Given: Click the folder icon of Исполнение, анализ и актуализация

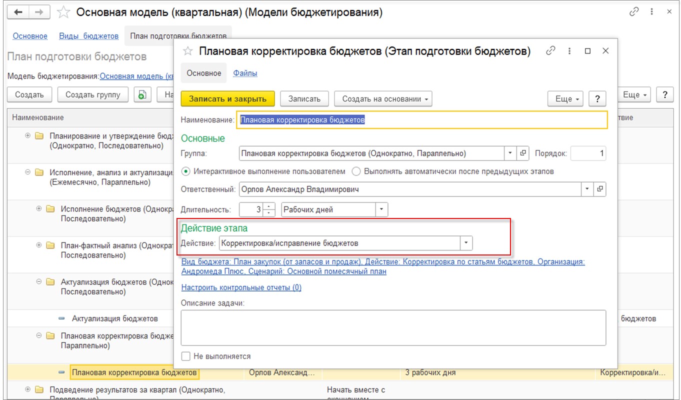Looking at the screenshot, I should (39, 172).
